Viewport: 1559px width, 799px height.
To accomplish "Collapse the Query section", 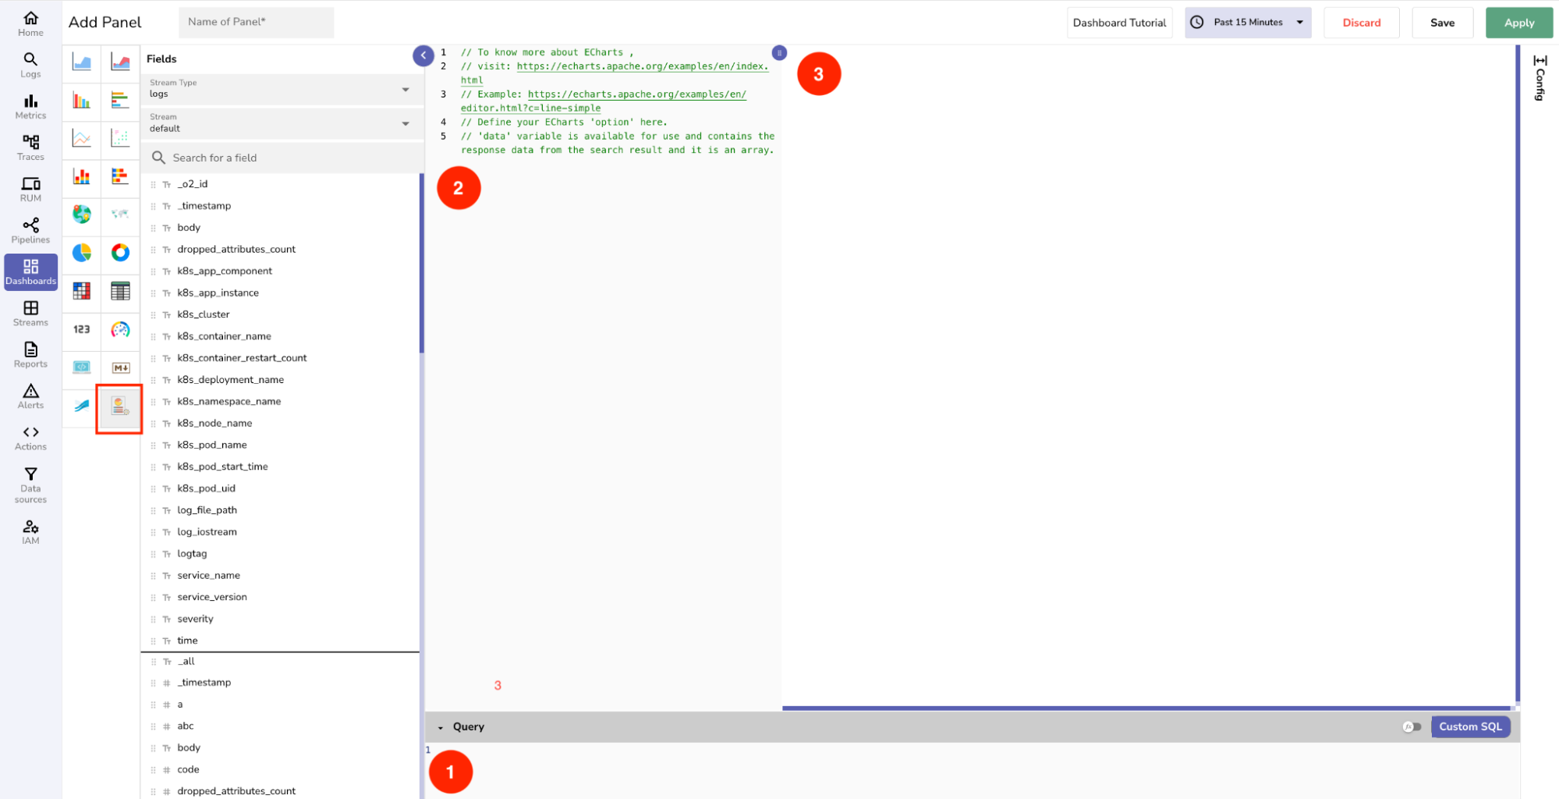I will pos(441,727).
